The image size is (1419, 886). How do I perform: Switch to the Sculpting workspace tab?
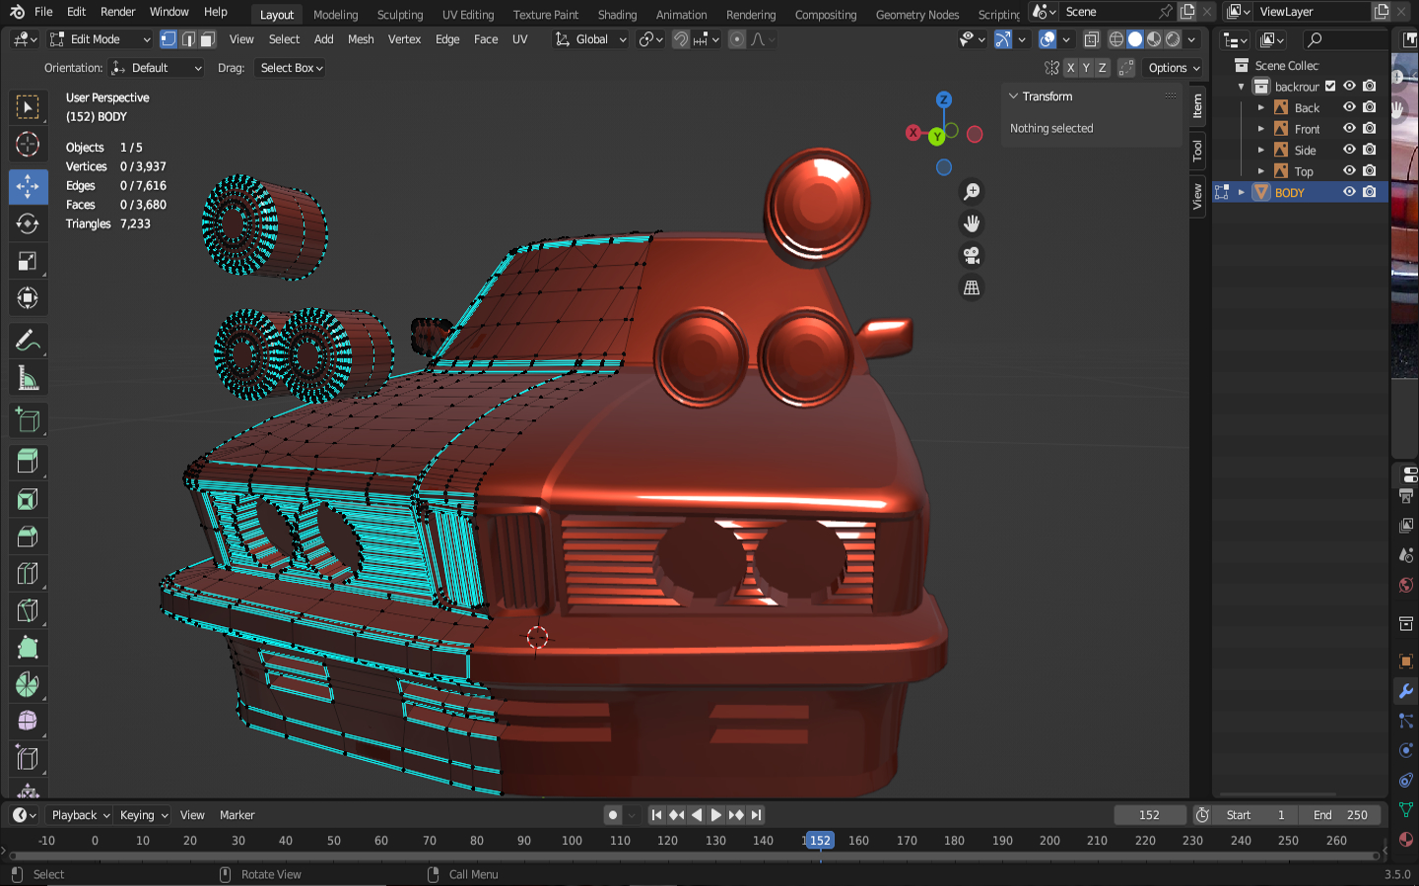399,15
